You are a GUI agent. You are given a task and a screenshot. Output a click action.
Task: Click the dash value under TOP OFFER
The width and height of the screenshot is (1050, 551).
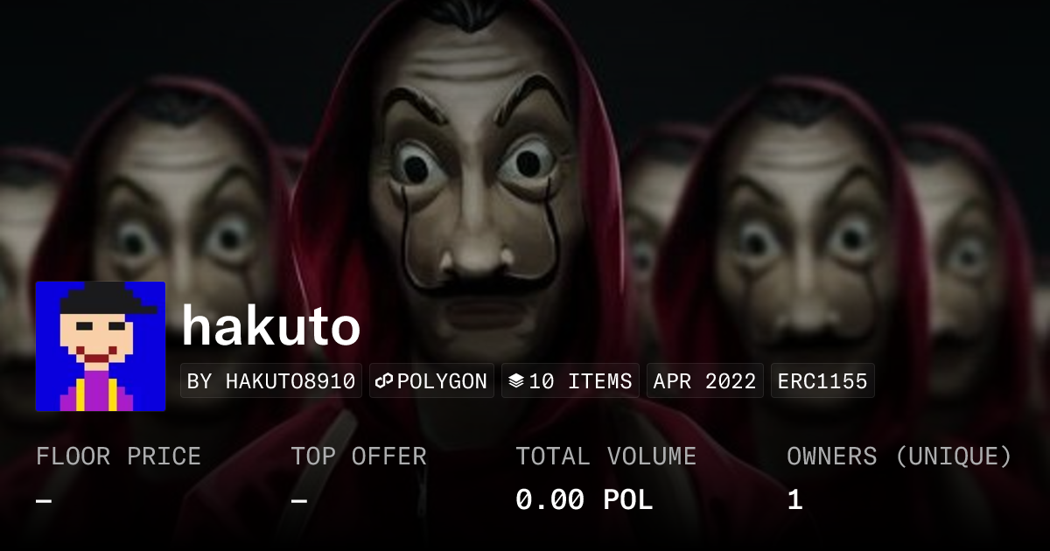pyautogui.click(x=298, y=500)
